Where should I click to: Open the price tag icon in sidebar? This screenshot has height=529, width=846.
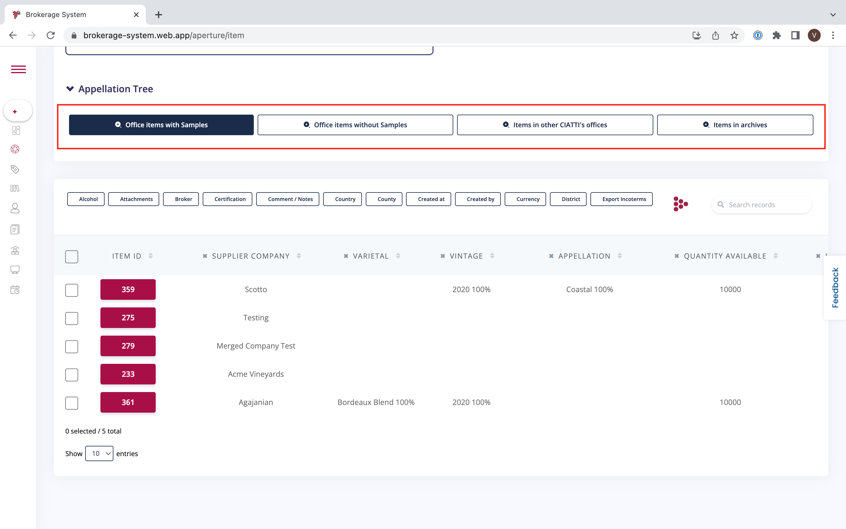pyautogui.click(x=15, y=169)
